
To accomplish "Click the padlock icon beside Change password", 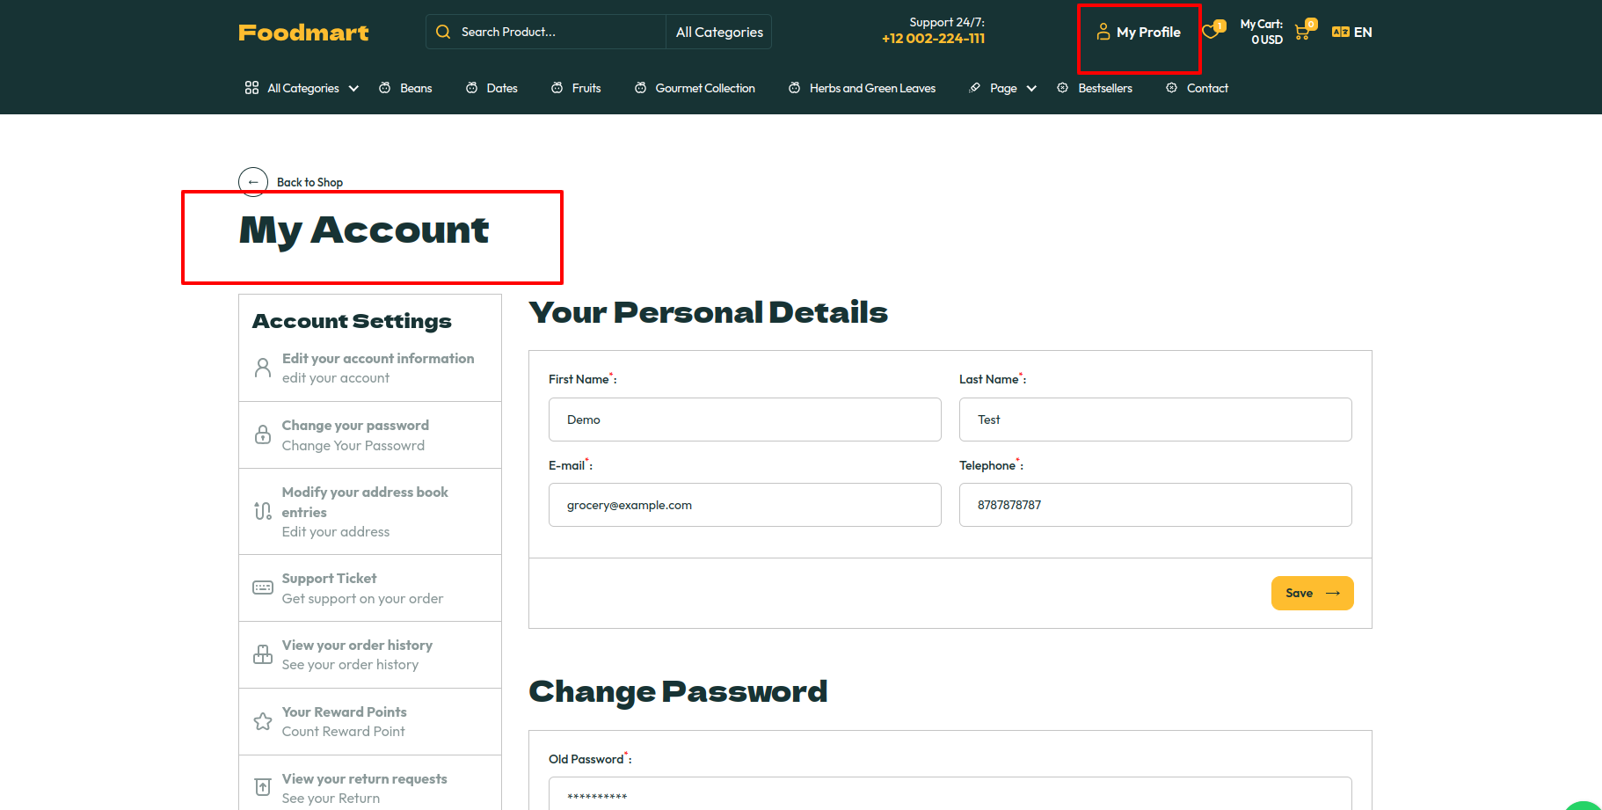I will [x=263, y=434].
